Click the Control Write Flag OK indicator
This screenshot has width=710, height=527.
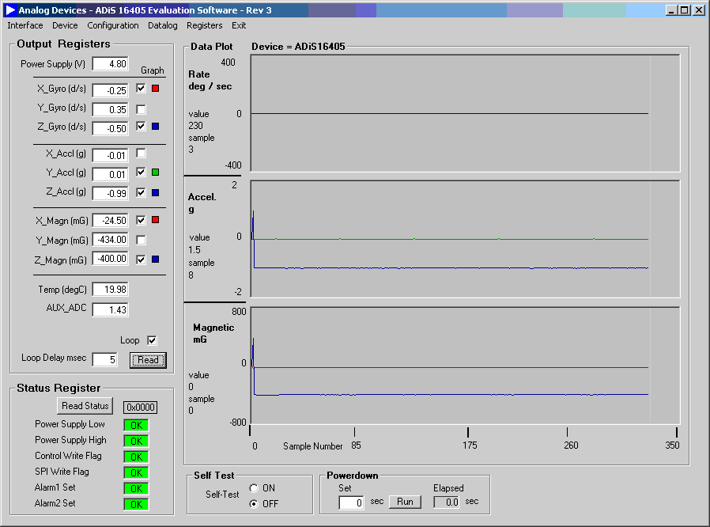(136, 457)
